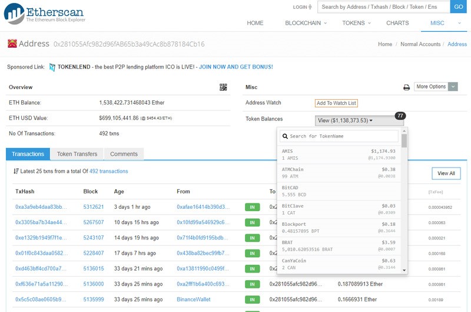The image size is (471, 312).
Task: Select the BitCAD token entry
Action: [x=339, y=191]
